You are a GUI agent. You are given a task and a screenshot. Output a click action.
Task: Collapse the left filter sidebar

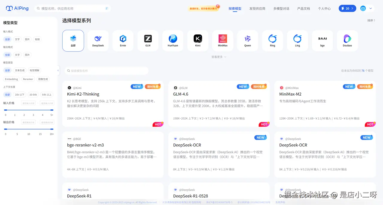click(x=58, y=71)
